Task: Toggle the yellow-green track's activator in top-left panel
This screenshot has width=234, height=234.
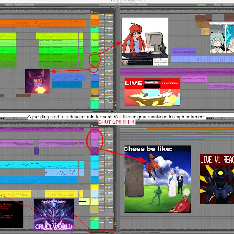Action: 107,33
